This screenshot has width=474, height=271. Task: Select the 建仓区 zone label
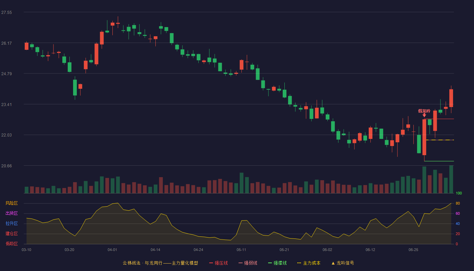point(12,234)
